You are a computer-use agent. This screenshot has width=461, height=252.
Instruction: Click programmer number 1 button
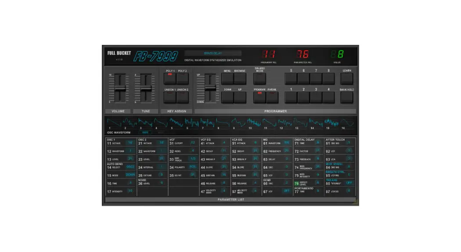(x=291, y=98)
